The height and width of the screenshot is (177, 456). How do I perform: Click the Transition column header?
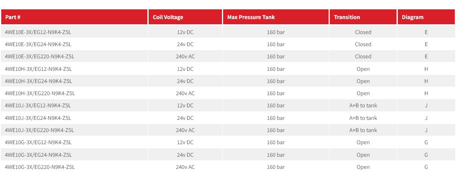pos(347,17)
